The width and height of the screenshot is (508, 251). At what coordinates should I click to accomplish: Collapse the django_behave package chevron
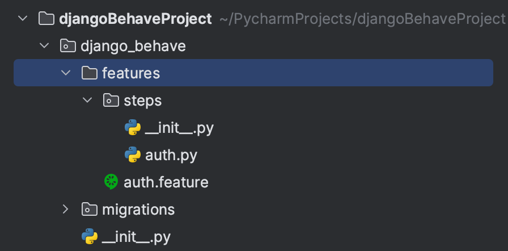click(44, 46)
